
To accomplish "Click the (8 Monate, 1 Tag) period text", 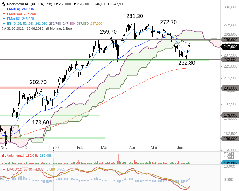I will click(59, 28).
